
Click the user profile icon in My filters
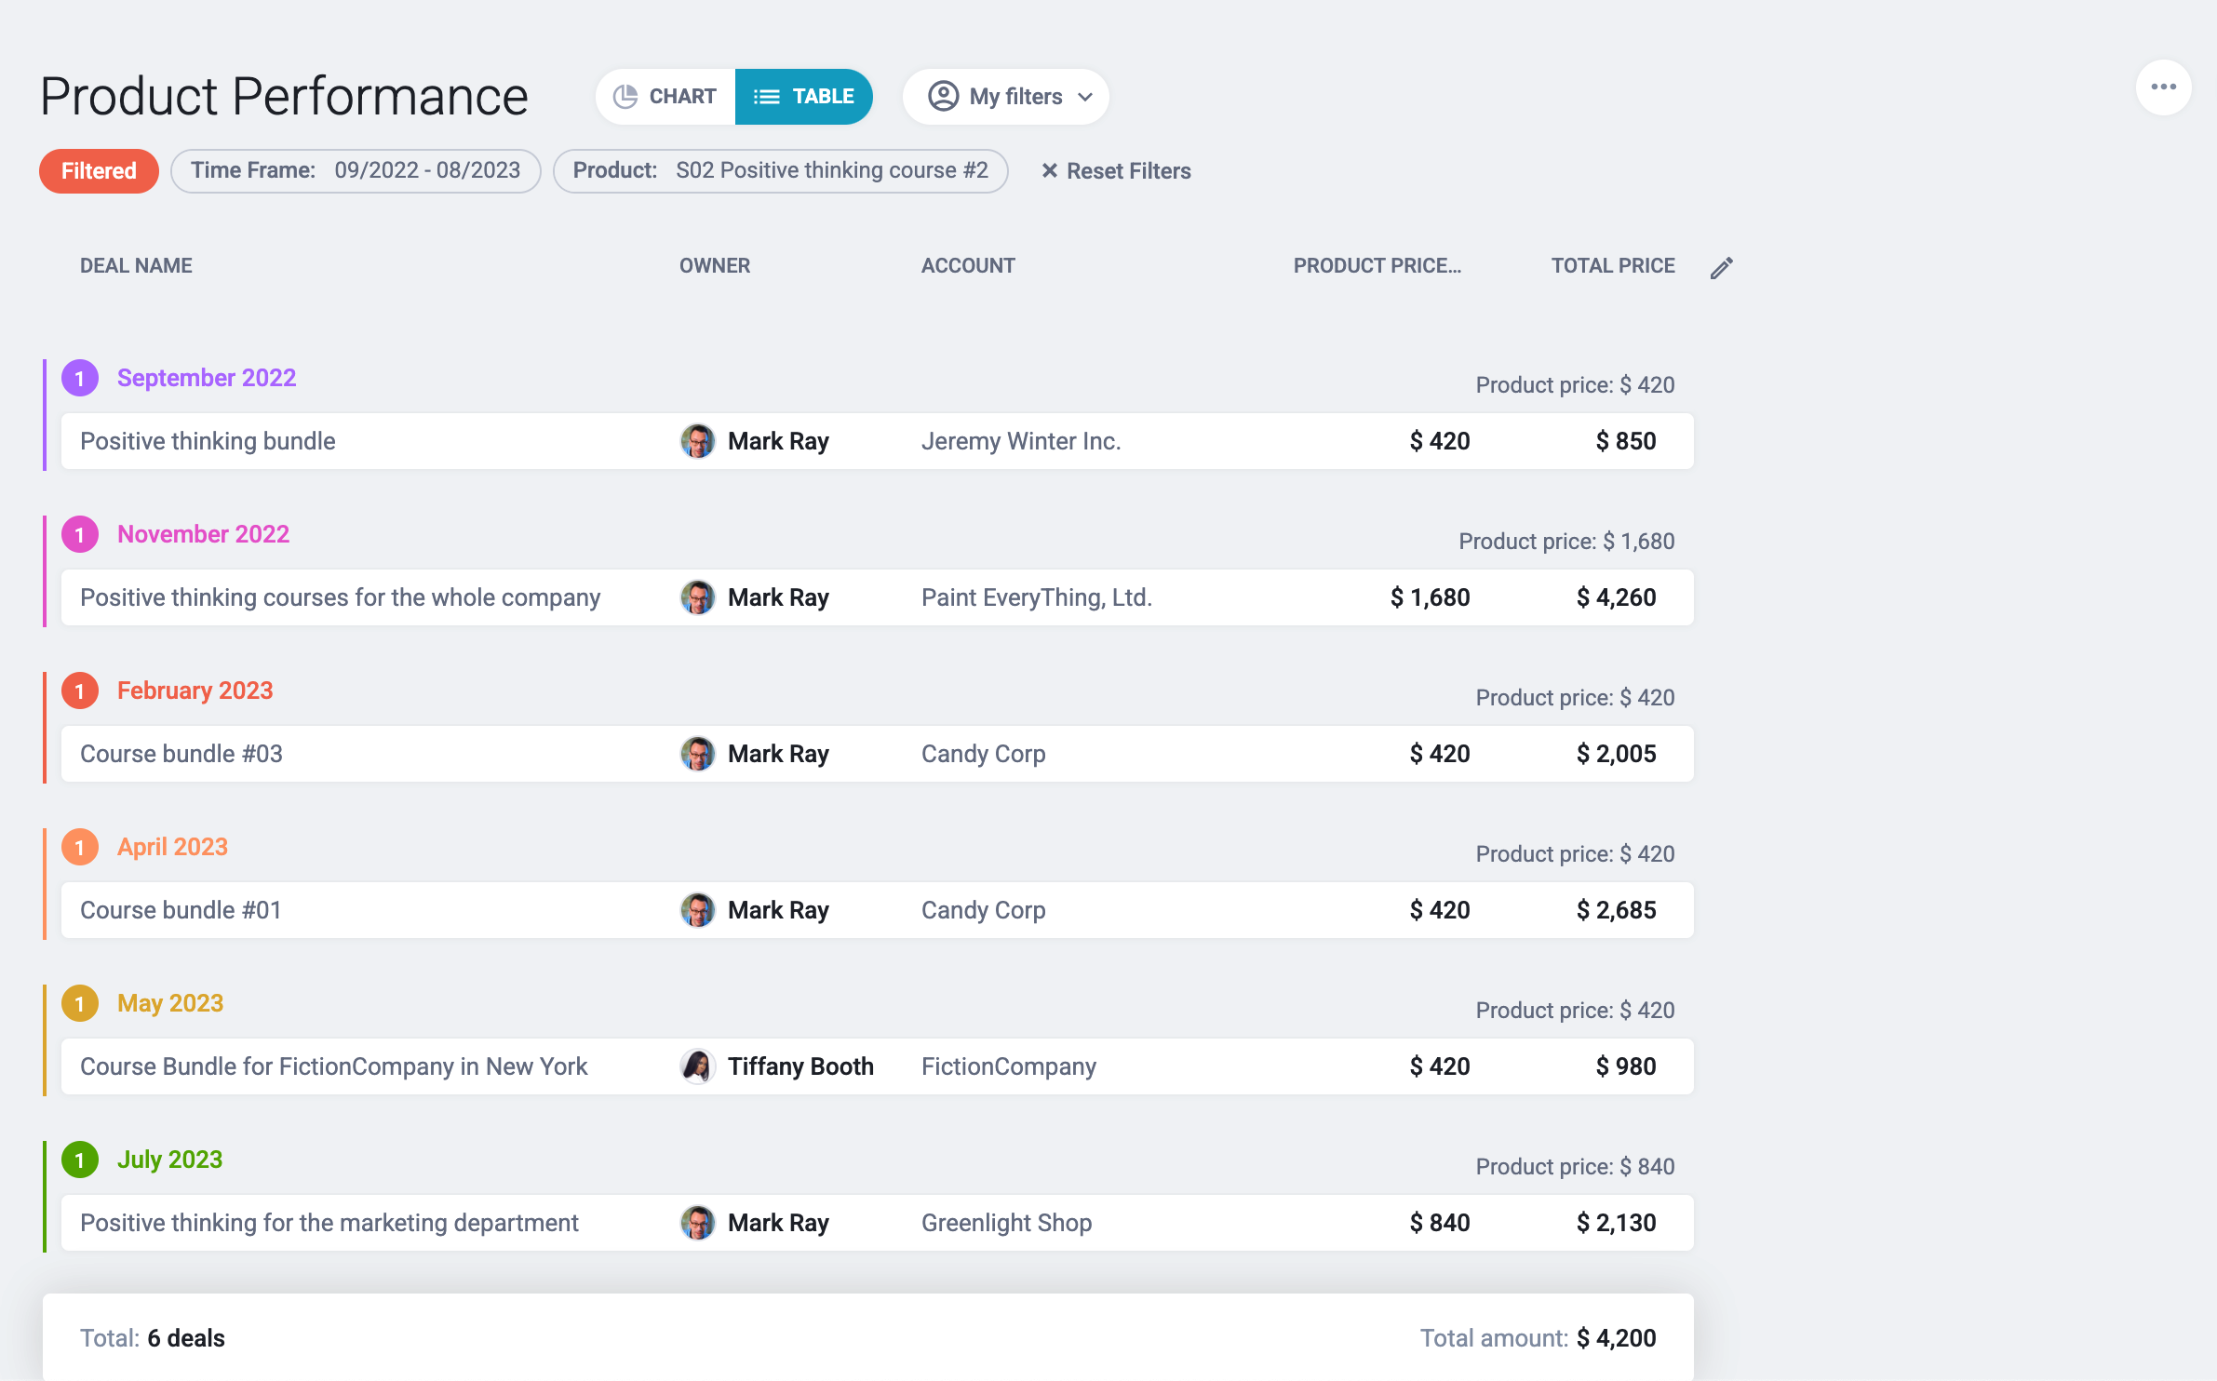pos(943,97)
